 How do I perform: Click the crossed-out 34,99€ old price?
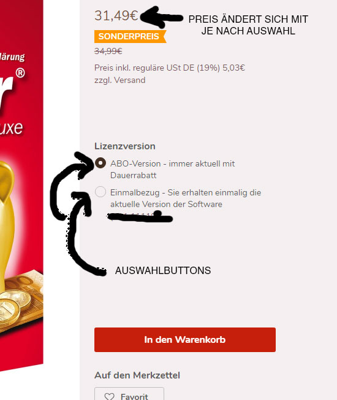point(108,51)
